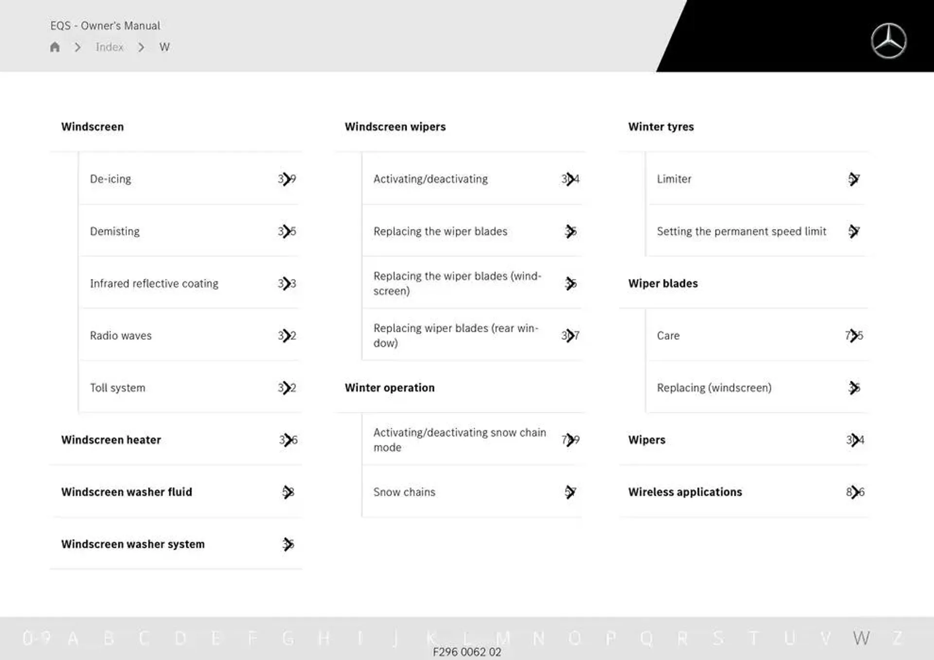Click the Wireless applications page link icon

[x=854, y=491]
